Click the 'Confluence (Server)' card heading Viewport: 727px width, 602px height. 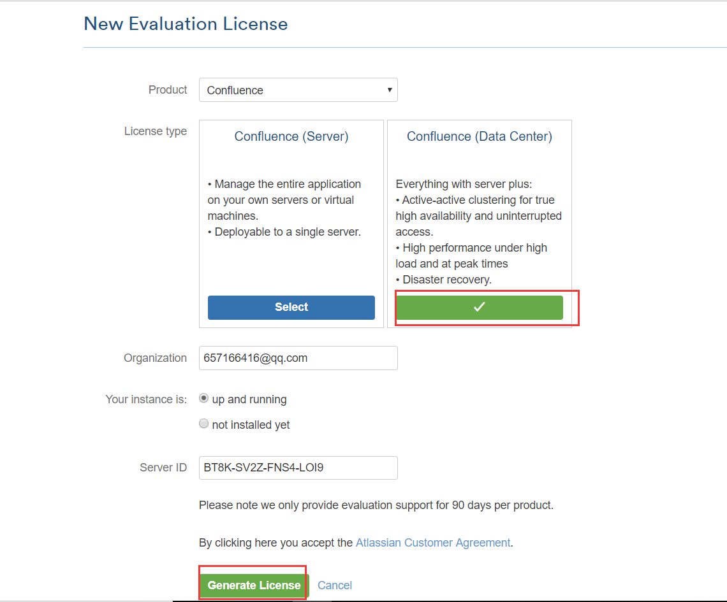click(x=291, y=136)
